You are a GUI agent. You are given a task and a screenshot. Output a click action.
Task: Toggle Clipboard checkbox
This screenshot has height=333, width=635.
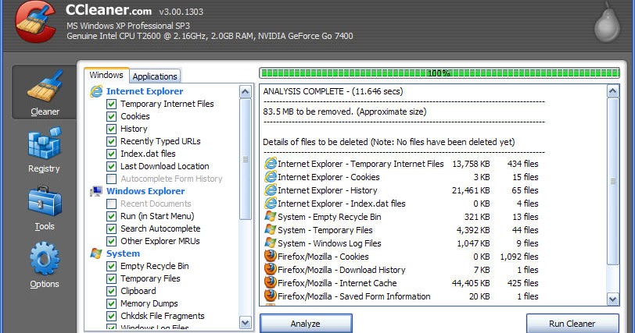(x=111, y=292)
